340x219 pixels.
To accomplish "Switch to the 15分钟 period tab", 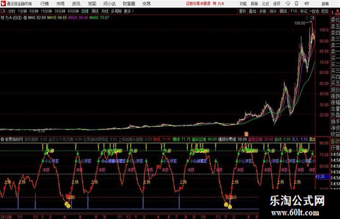I will click(46, 11).
